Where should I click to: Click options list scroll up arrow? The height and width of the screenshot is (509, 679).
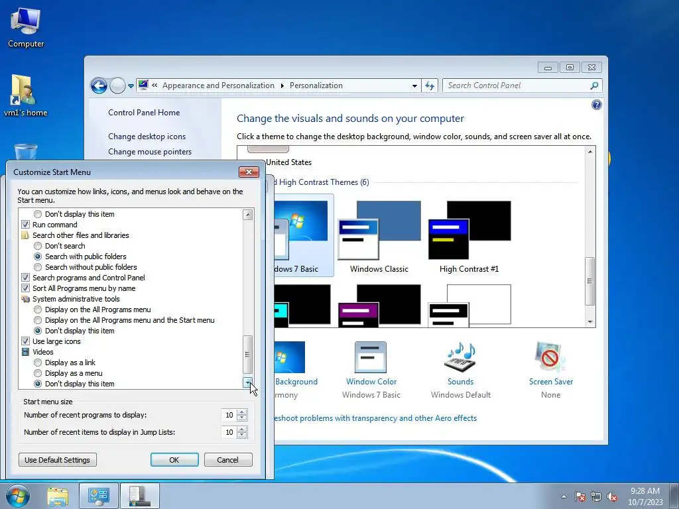[x=248, y=214]
